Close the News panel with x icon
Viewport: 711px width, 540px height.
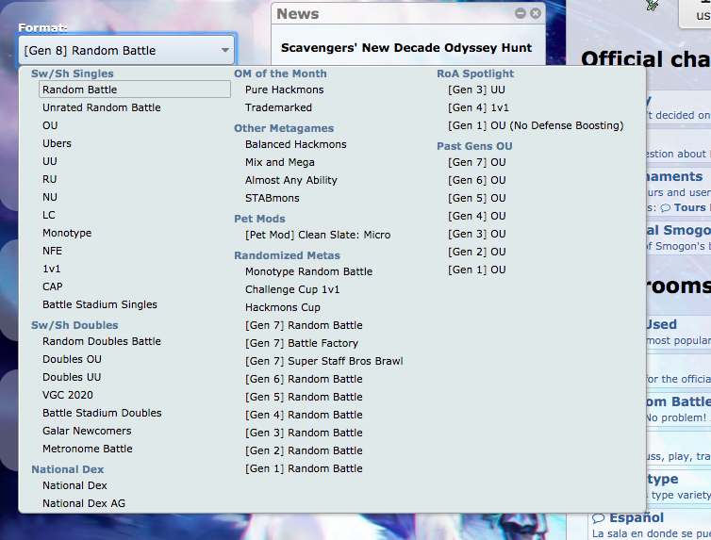point(536,13)
